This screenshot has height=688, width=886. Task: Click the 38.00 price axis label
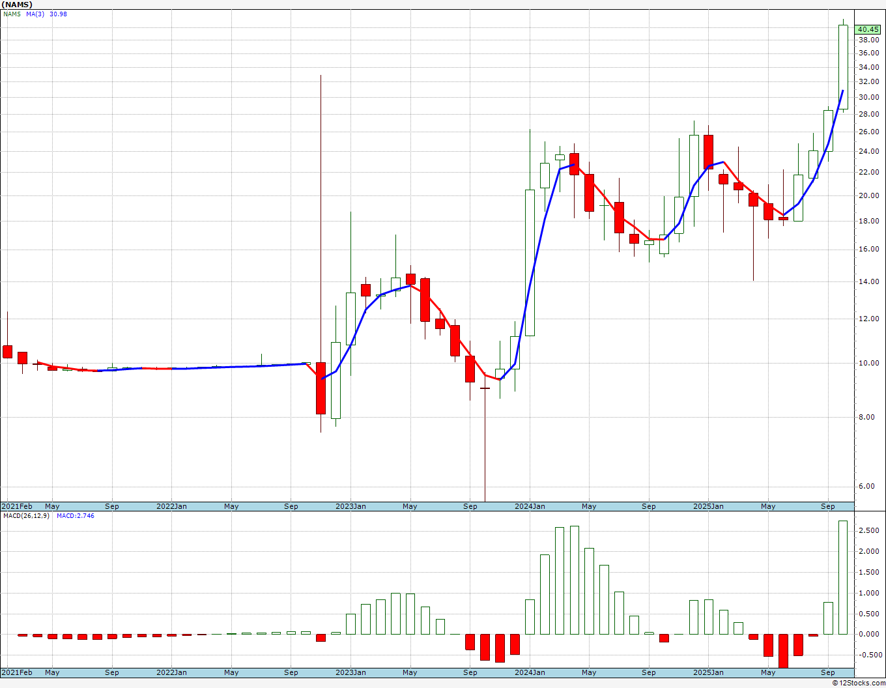click(x=868, y=40)
